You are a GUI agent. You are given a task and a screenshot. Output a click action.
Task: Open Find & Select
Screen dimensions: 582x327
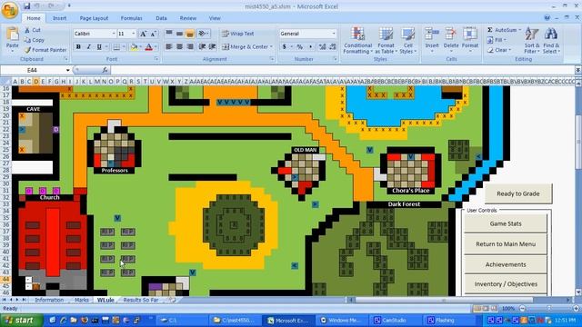click(551, 40)
